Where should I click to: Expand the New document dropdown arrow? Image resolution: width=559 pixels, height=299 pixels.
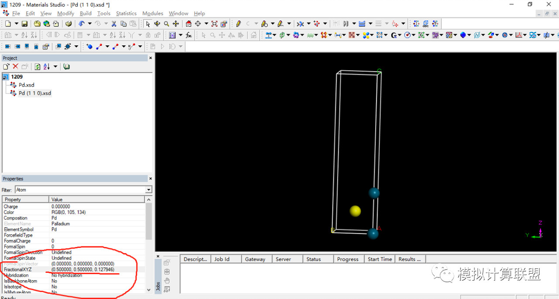(16, 23)
